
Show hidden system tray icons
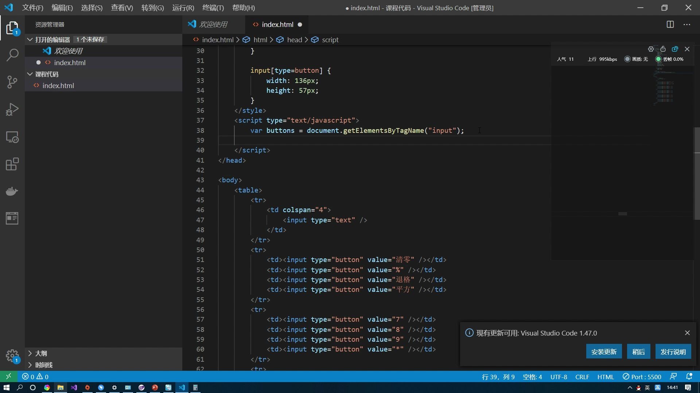[630, 388]
